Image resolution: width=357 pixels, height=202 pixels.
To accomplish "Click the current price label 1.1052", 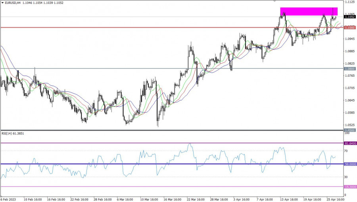I will [x=350, y=17].
